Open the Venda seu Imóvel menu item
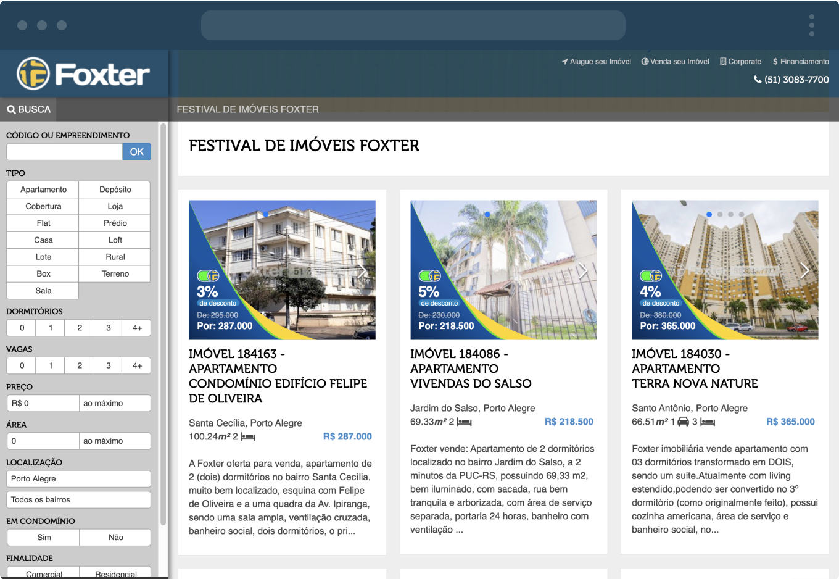The image size is (839, 579). pyautogui.click(x=674, y=61)
